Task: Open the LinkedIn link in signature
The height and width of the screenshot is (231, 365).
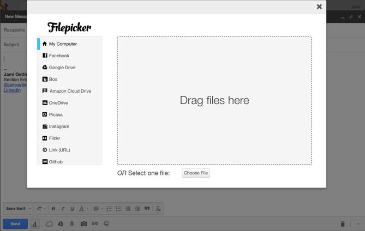Action: (12, 90)
